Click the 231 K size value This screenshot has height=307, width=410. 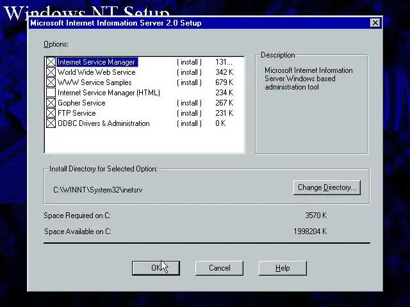(x=224, y=113)
